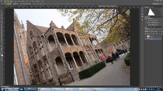Add a Hue/Saturation adjustment
This screenshot has width=163, height=91.
coord(148,22)
